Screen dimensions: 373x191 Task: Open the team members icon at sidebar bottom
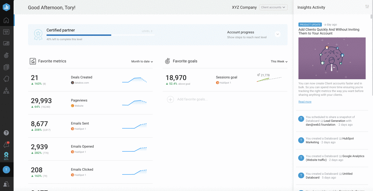point(6,184)
